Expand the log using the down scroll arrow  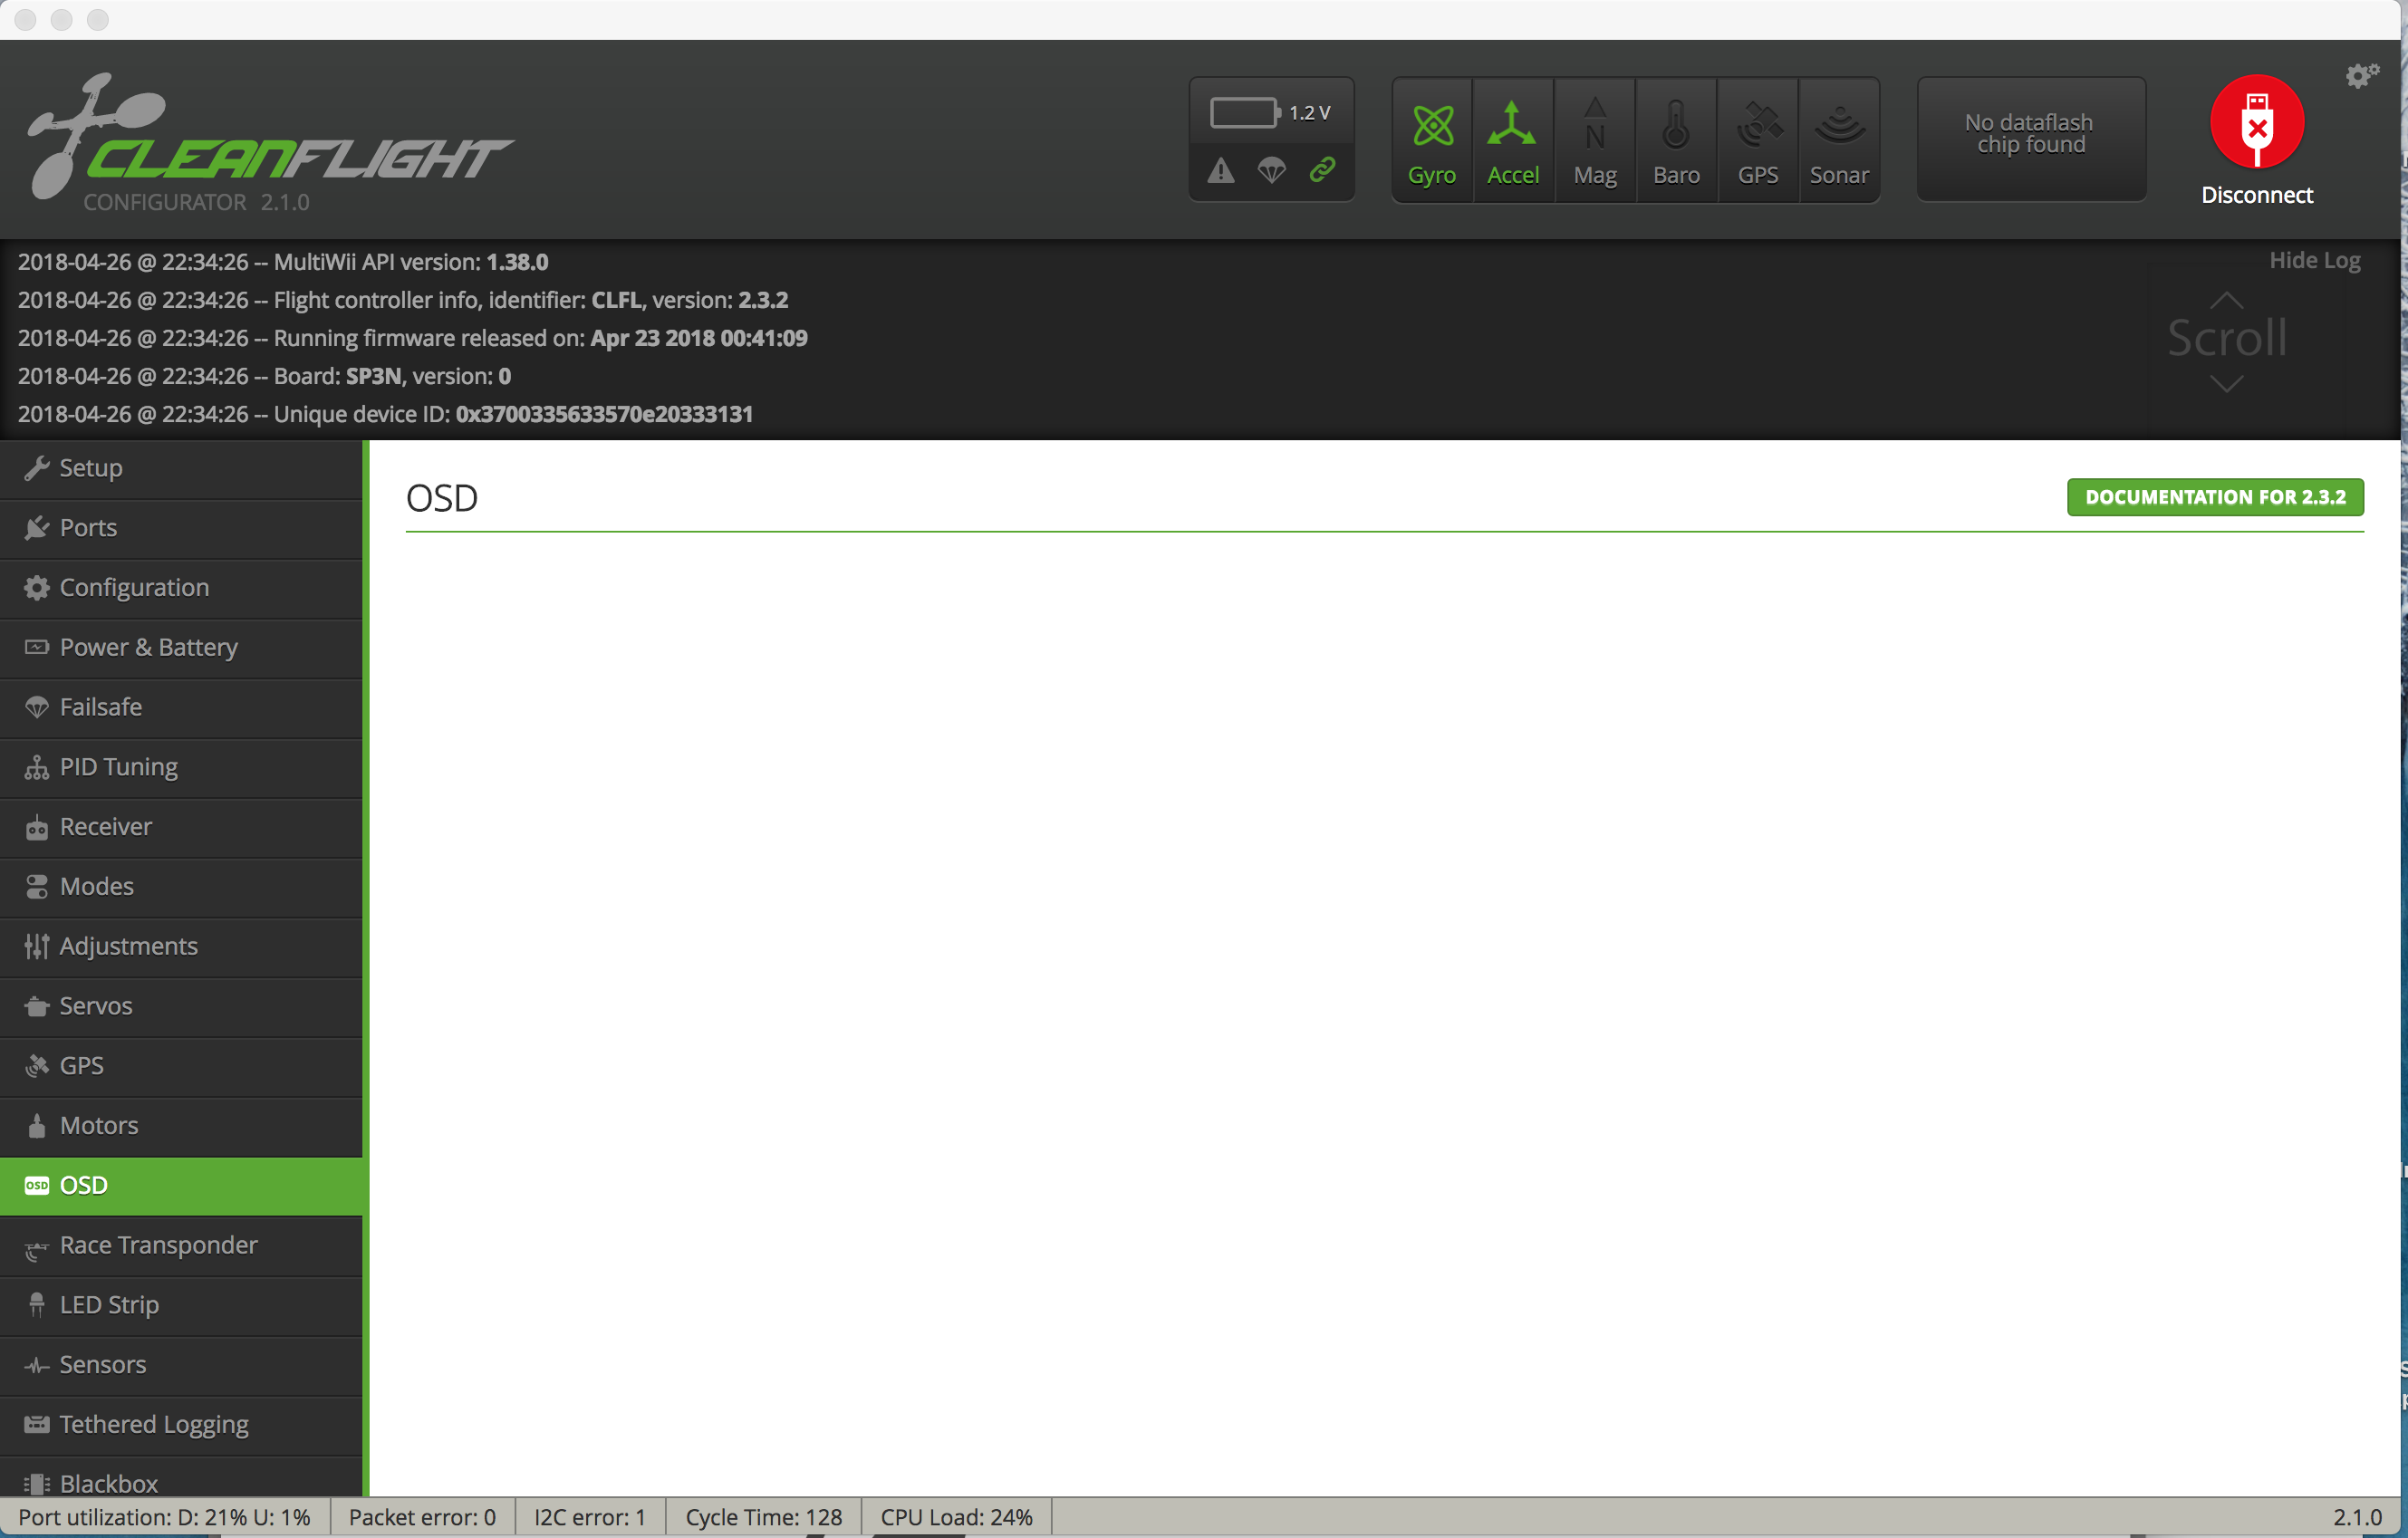coord(2225,384)
